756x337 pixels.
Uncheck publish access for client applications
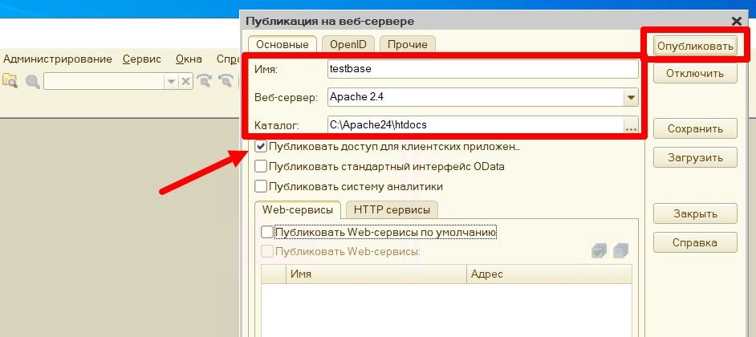261,146
